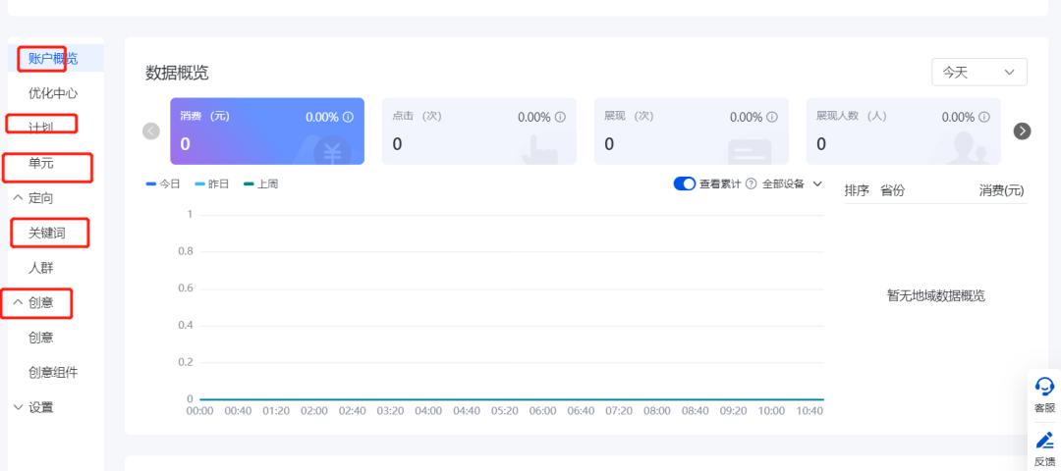Click next arrow of metric cards carousel
This screenshot has width=1061, height=471.
(x=1023, y=131)
